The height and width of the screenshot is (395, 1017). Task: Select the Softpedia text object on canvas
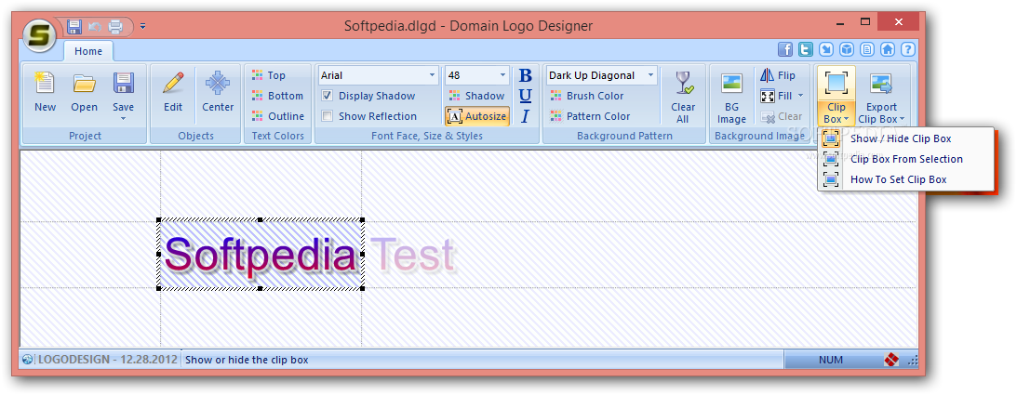tap(261, 255)
